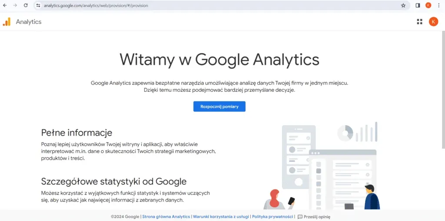This screenshot has height=221, width=445.
Task: View site information icon in address bar
Action: pyautogui.click(x=38, y=5)
